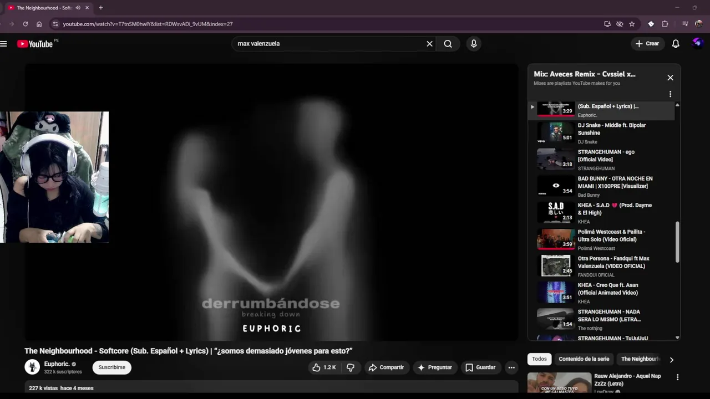Open the Euphoric channel avatar
Viewport: 710px width, 399px height.
click(x=32, y=367)
